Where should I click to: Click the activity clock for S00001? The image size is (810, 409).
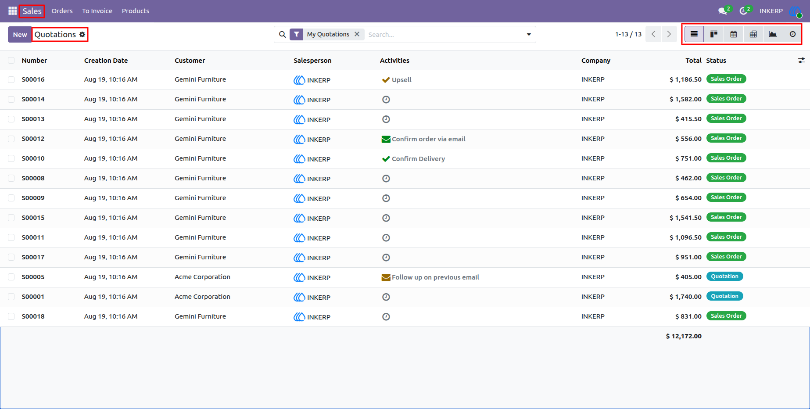(386, 297)
